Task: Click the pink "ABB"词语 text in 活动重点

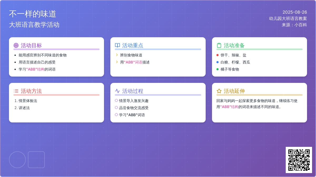Action: click(133, 62)
